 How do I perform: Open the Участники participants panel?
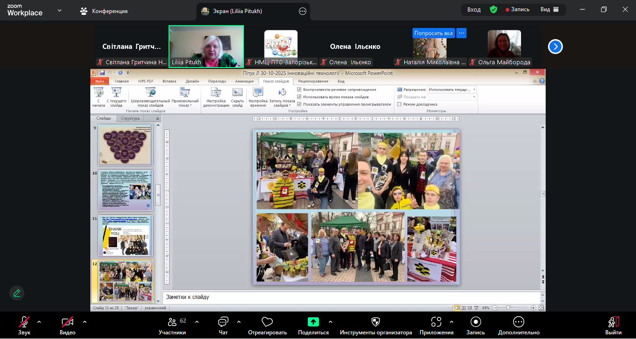click(172, 322)
